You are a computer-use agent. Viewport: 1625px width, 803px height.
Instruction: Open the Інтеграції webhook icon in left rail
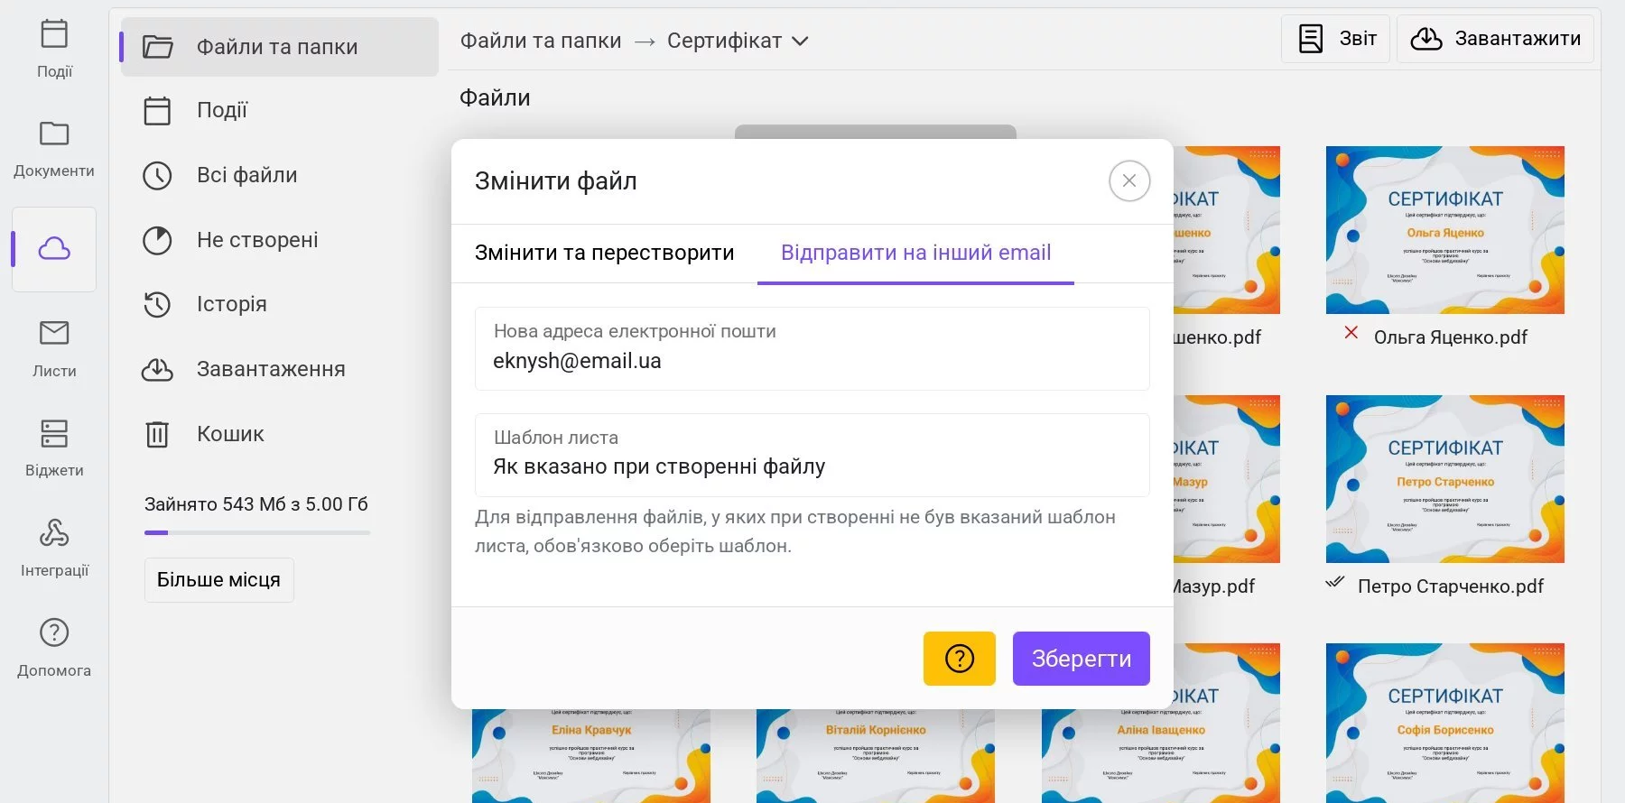pos(54,533)
